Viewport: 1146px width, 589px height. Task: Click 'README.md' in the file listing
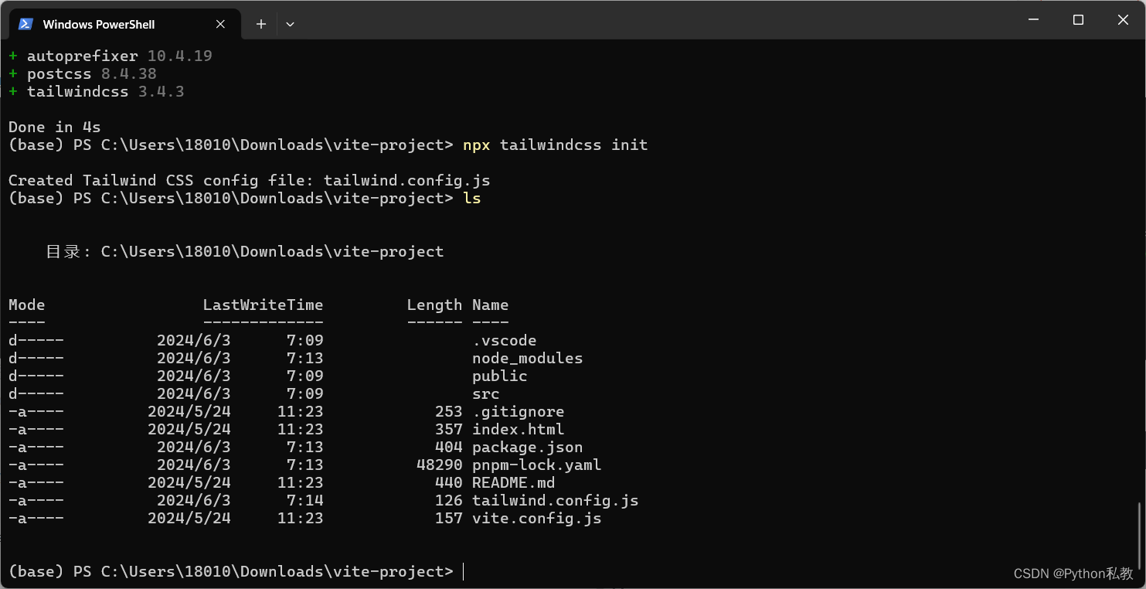tap(513, 482)
